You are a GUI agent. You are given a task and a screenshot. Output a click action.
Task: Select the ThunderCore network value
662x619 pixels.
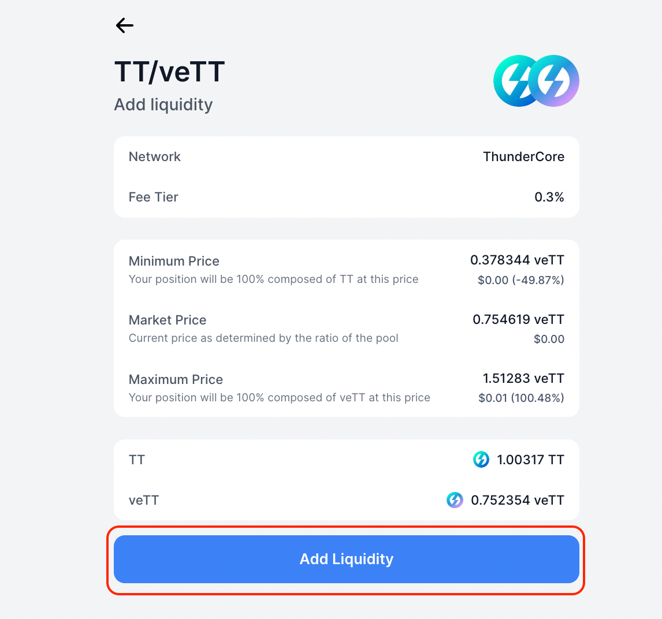coord(523,156)
